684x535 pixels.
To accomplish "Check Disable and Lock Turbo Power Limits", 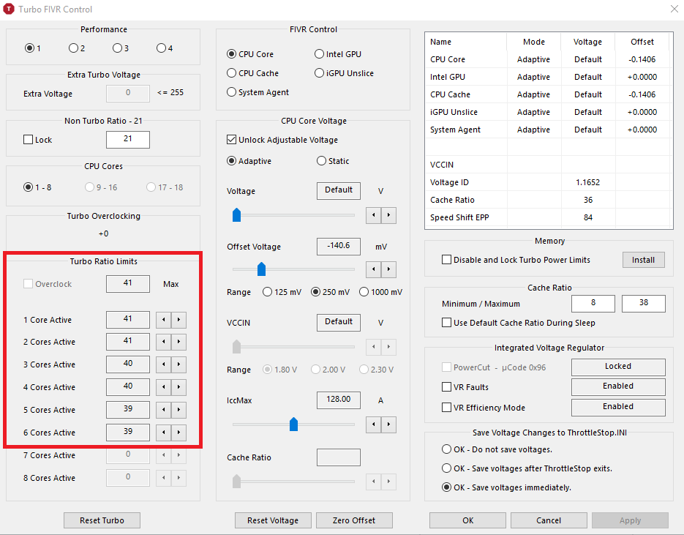I will click(446, 260).
